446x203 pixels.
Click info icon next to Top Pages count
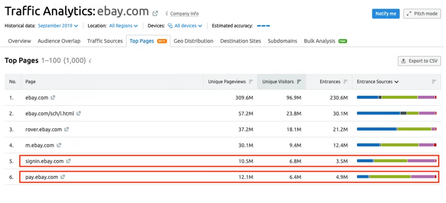90,61
